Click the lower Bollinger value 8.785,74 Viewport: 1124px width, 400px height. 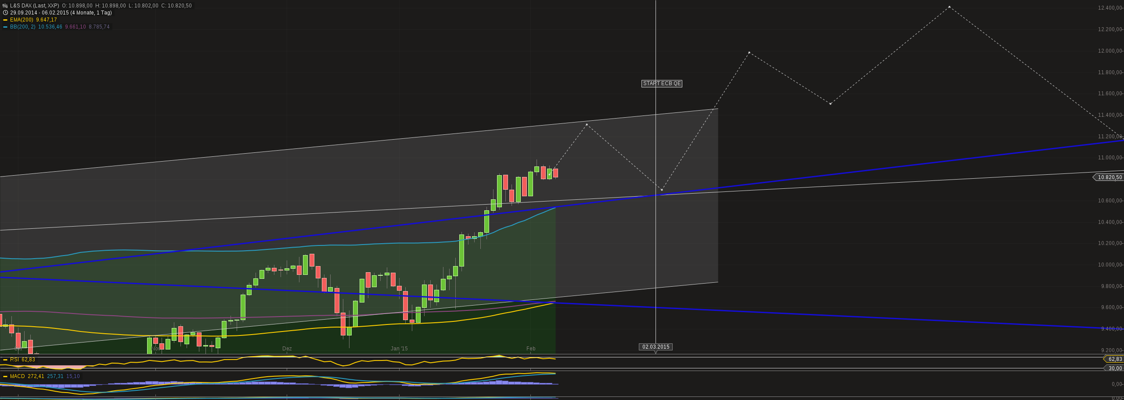[99, 27]
